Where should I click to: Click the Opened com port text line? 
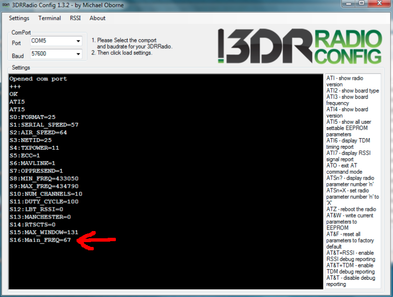pyautogui.click(x=37, y=78)
